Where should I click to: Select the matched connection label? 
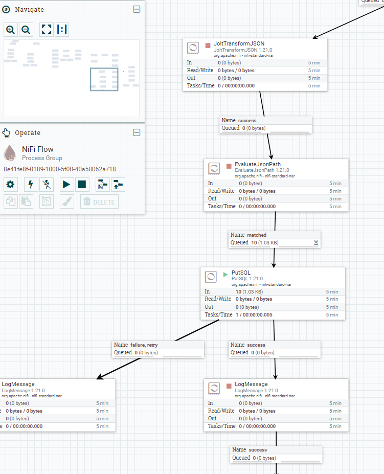(x=274, y=239)
